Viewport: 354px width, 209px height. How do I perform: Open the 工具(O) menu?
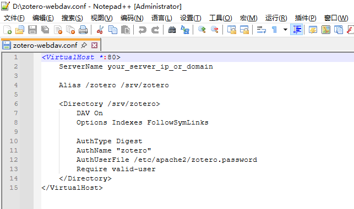221,18
